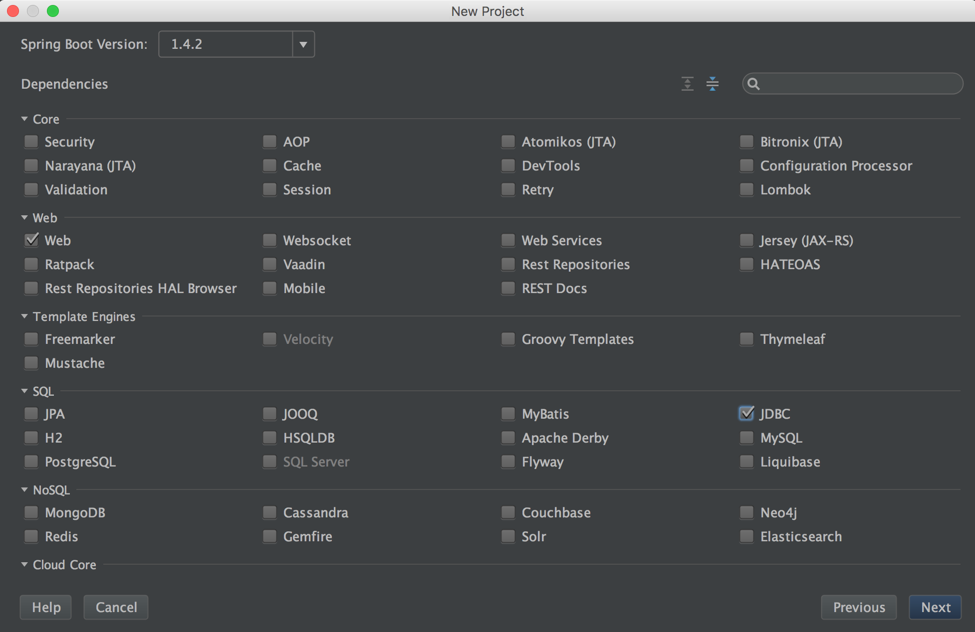Open the Spring Boot Version dropdown
Viewport: 975px width, 632px height.
[x=303, y=44]
